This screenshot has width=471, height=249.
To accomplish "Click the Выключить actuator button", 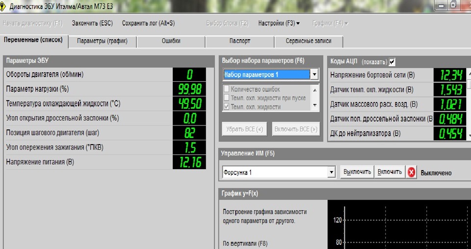I will (x=357, y=172).
